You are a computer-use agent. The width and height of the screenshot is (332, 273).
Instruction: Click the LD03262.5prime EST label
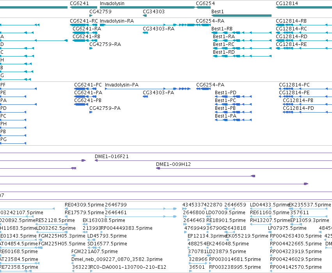pyautogui.click(x=56, y=228)
